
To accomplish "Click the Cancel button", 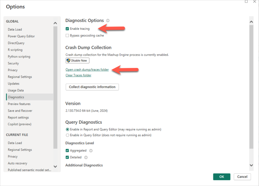I will (242, 177).
